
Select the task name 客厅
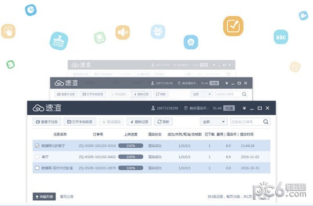[x=45, y=157]
